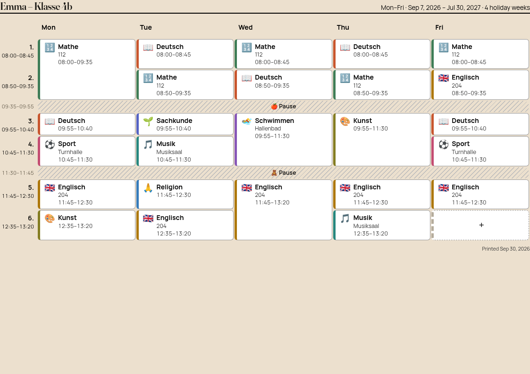This screenshot has width=530, height=374.
Task: Click the 09:55–11:30 time in Thursday's Kunst
Action: point(370,129)
